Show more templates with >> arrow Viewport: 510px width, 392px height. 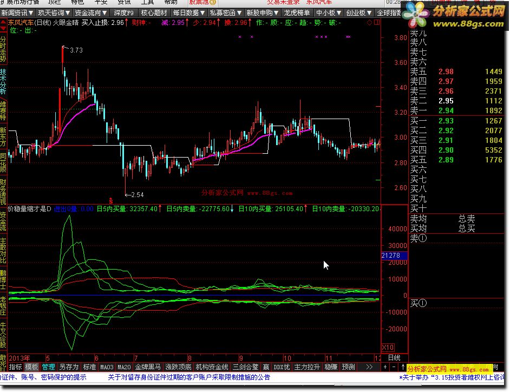369,367
